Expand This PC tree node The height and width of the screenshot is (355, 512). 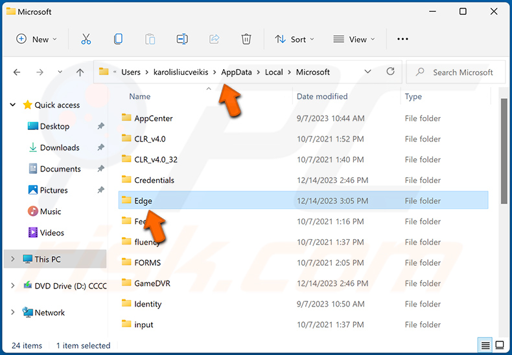[x=13, y=259]
